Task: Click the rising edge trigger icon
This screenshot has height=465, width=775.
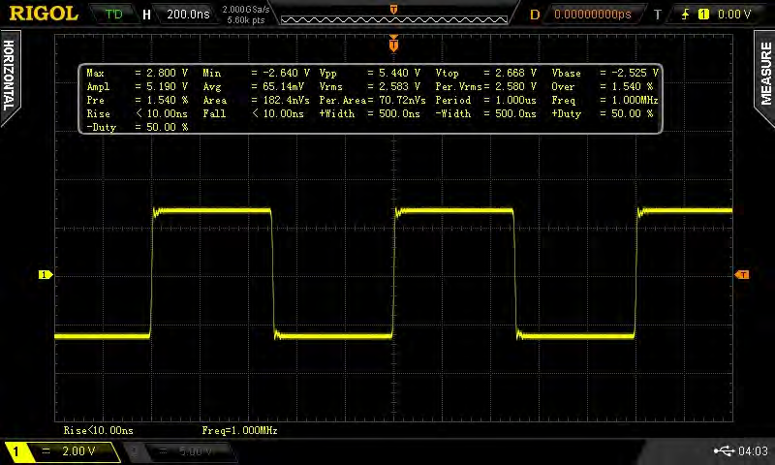Action: coord(685,15)
